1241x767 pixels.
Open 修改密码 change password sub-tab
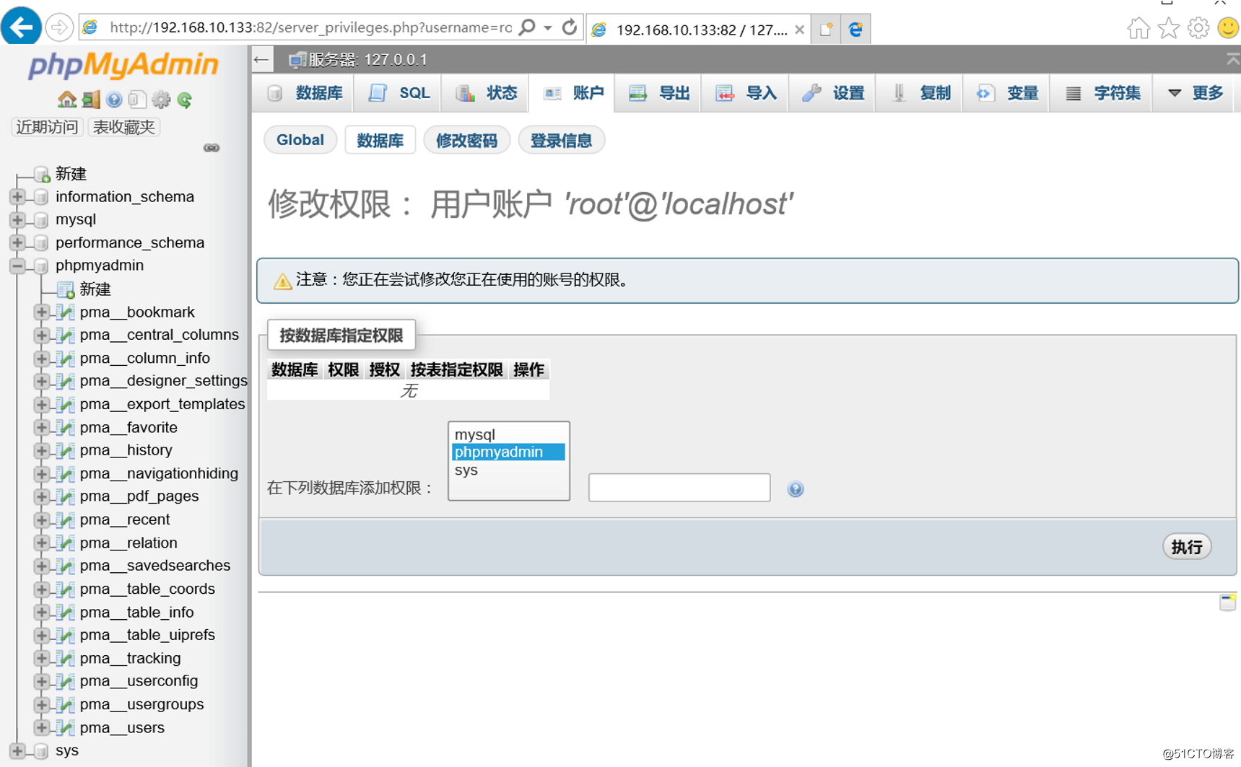coord(466,140)
